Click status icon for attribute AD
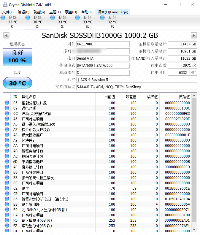This screenshot has height=235, width=200. 7,161
